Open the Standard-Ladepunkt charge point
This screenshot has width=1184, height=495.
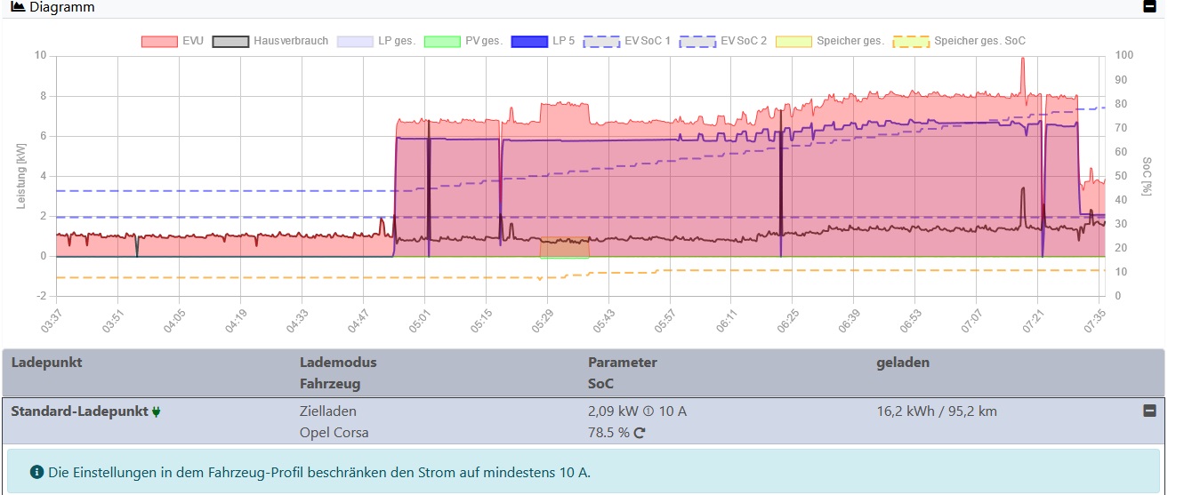click(79, 411)
